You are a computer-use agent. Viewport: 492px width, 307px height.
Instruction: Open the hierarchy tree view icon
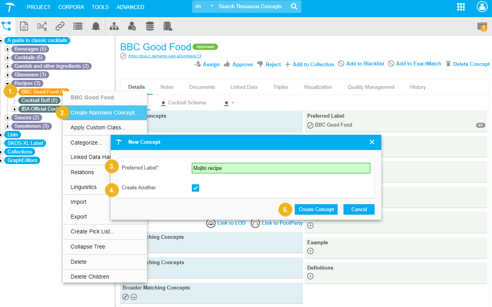click(x=114, y=26)
